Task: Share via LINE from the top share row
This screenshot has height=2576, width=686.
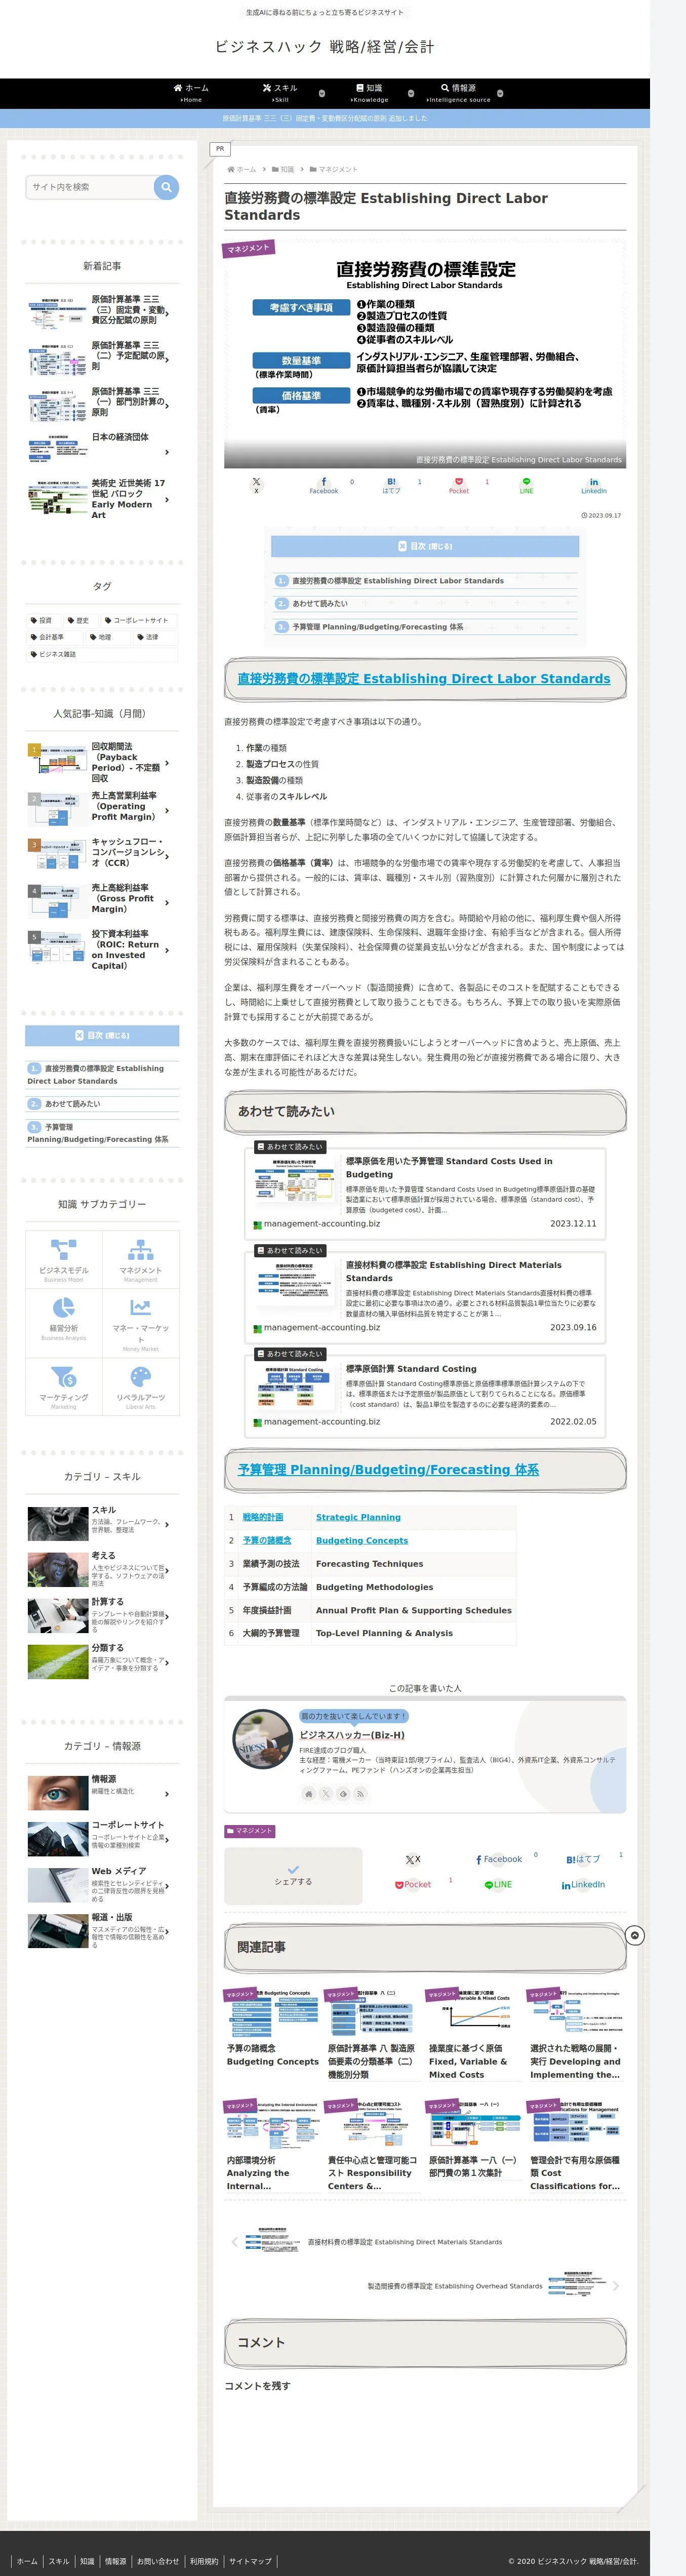Action: click(526, 485)
